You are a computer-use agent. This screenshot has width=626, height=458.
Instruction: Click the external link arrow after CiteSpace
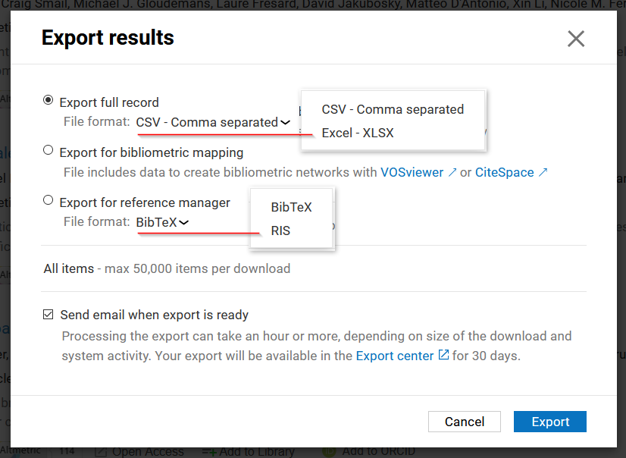pos(543,172)
